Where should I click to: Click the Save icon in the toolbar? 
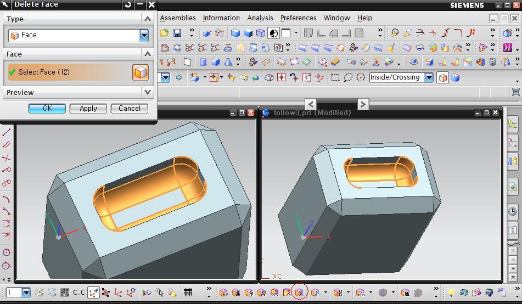pos(177,33)
